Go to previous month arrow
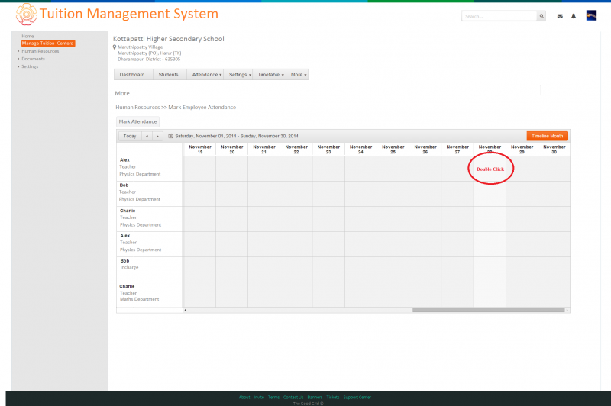Image resolution: width=611 pixels, height=406 pixels. pyautogui.click(x=147, y=137)
